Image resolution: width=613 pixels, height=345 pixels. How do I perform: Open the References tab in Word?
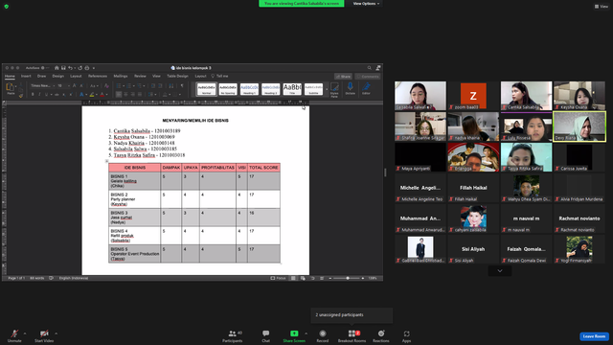pyautogui.click(x=98, y=76)
